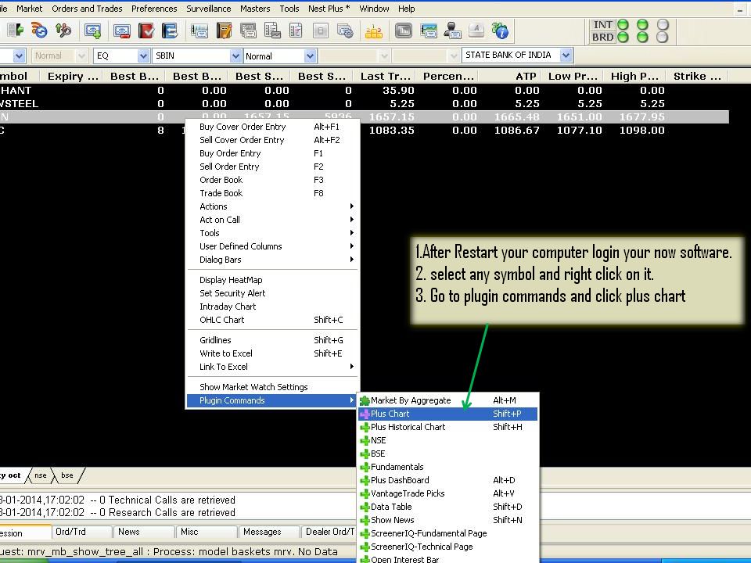The height and width of the screenshot is (563, 751).
Task: Open the Surveillance menu
Action: (208, 9)
